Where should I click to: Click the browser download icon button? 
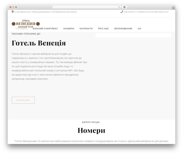[x=124, y=7]
